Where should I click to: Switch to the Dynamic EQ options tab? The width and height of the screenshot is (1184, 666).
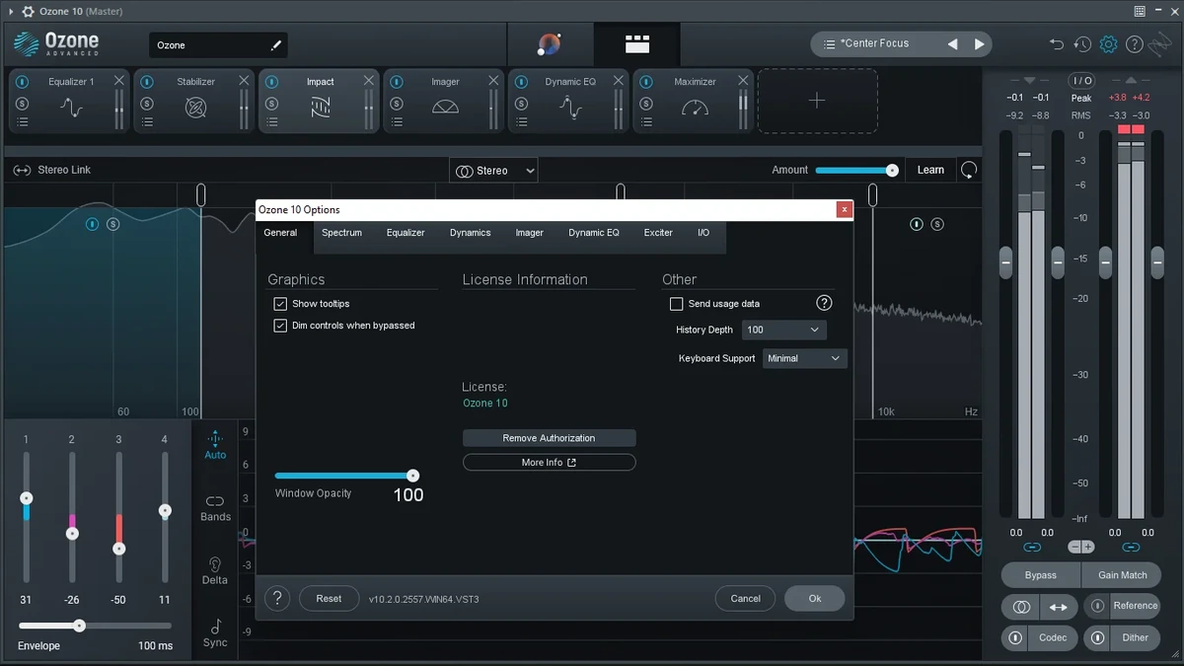(594, 233)
